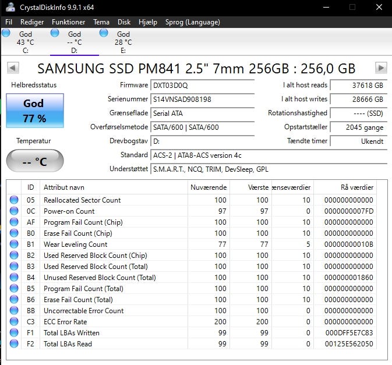Click raw value 00000000010B
This screenshot has width=392, height=365.
click(349, 244)
